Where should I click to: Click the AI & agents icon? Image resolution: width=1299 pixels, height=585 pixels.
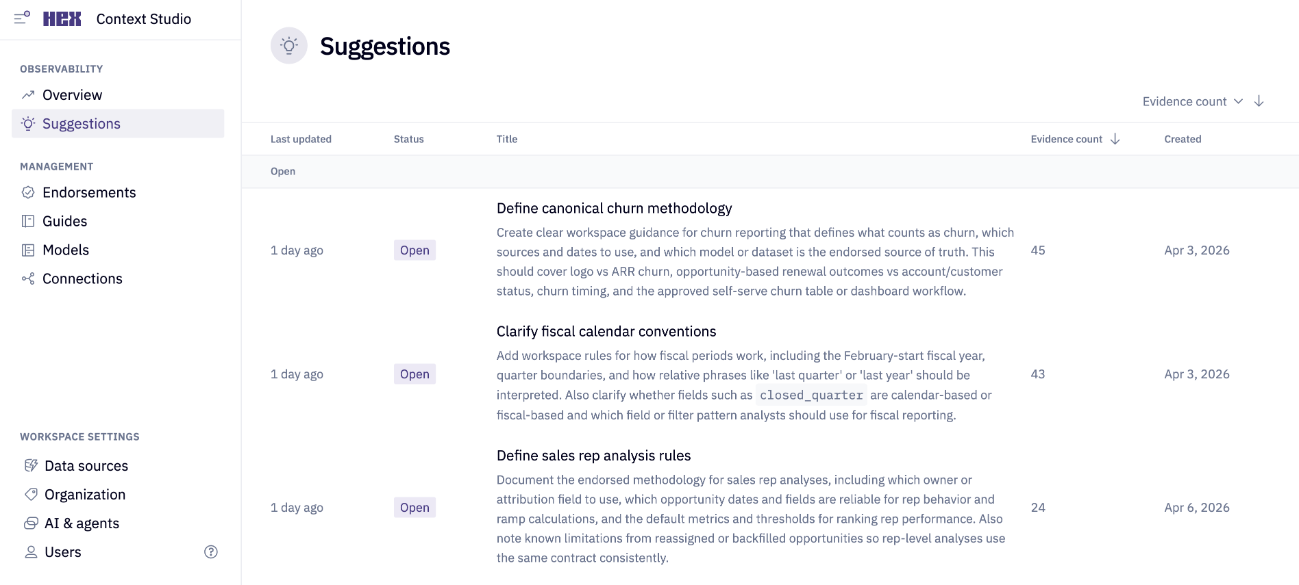click(32, 523)
